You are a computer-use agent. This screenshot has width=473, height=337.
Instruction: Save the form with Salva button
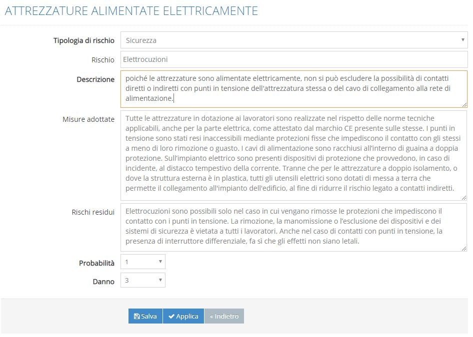(145, 316)
